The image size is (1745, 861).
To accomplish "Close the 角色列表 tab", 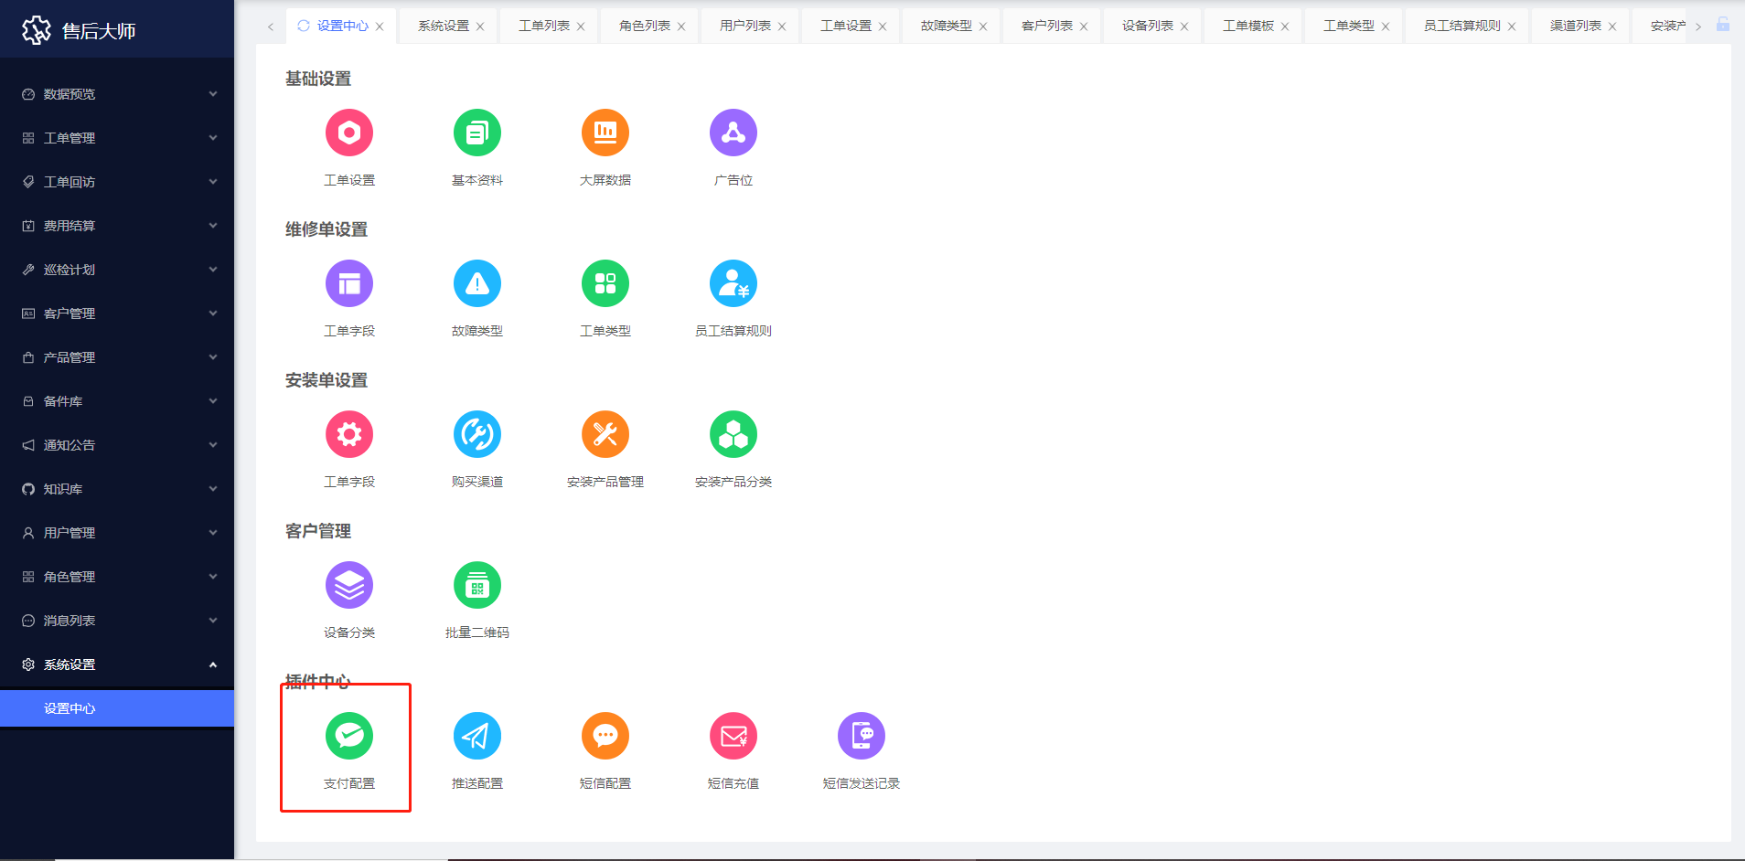I will pyautogui.click(x=681, y=27).
